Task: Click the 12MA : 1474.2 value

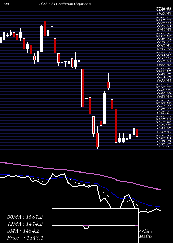Action: pos(25,224)
